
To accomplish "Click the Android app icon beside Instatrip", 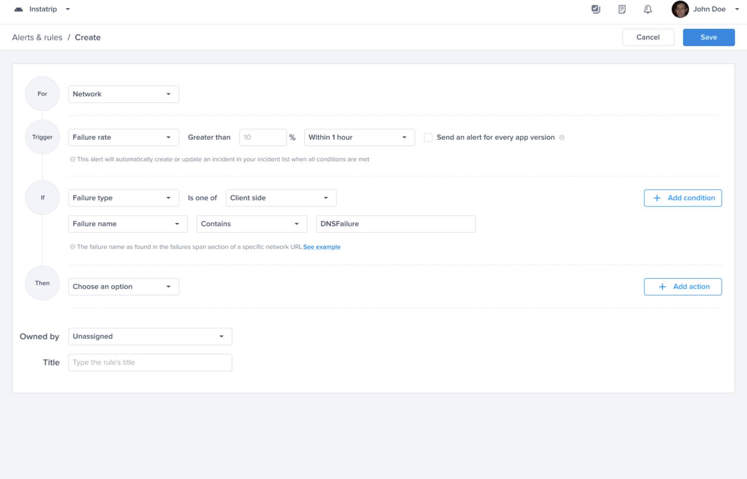I will point(19,9).
